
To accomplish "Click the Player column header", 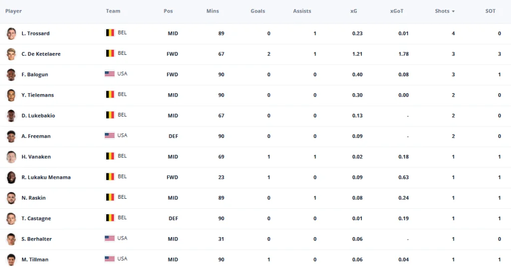I will click(13, 11).
